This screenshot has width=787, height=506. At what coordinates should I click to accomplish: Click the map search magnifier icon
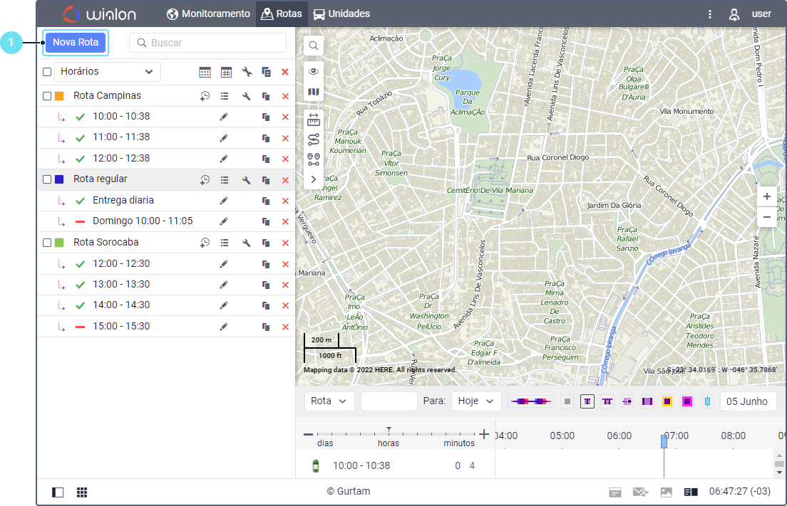pyautogui.click(x=314, y=46)
